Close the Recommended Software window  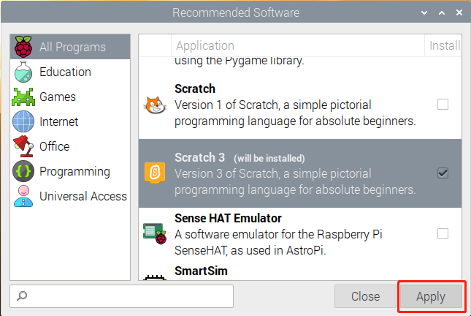(459, 12)
